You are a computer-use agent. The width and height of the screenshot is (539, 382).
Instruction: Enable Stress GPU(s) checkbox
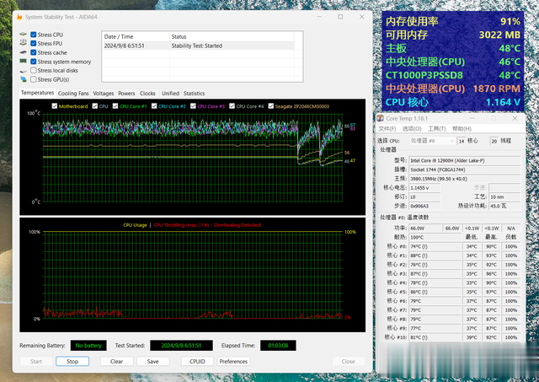point(34,79)
